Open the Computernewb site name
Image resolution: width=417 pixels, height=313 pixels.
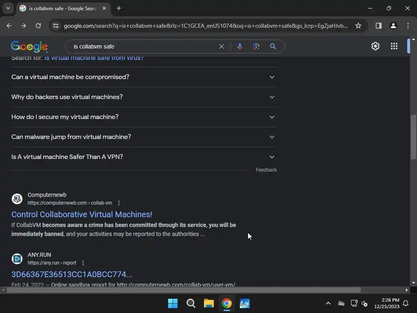[47, 195]
